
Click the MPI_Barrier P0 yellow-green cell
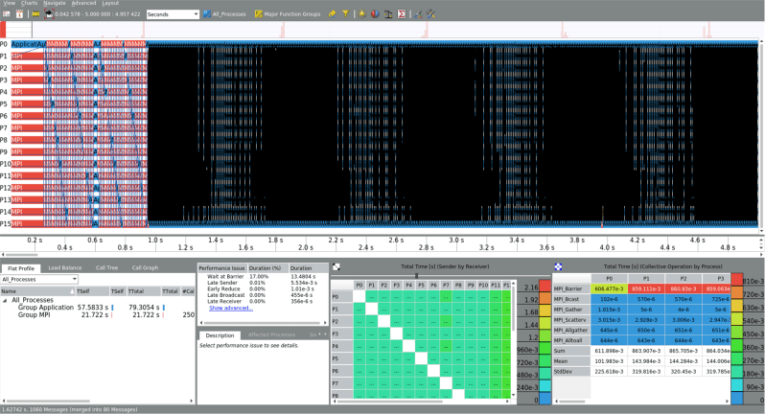610,288
